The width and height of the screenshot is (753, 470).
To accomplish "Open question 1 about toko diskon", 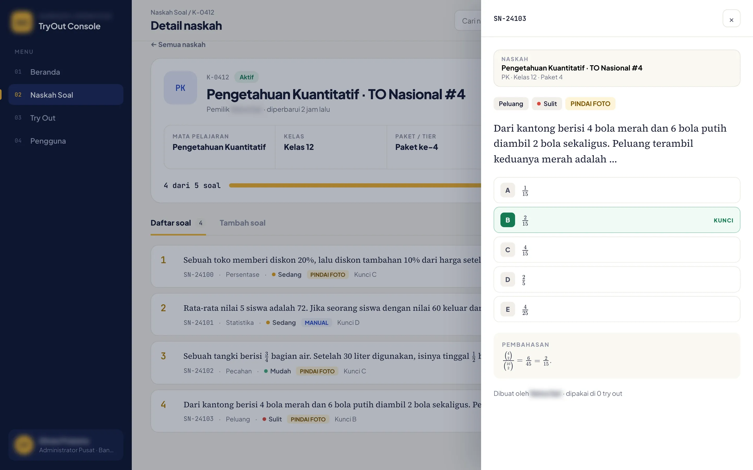I will (x=316, y=266).
